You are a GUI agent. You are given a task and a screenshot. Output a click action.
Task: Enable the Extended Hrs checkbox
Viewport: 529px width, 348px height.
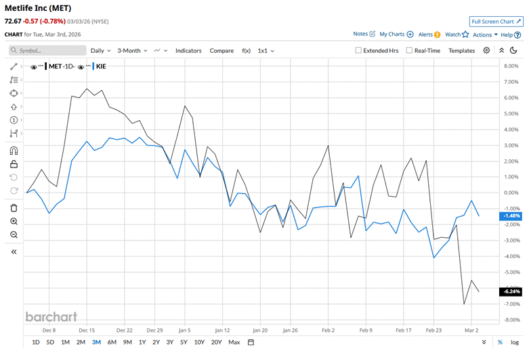359,51
